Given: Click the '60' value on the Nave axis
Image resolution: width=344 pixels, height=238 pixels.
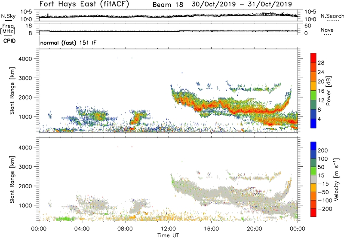Looking at the screenshot, I should [308, 26].
